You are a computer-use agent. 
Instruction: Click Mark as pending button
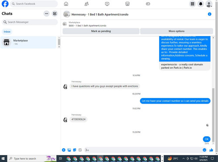coord(101,31)
